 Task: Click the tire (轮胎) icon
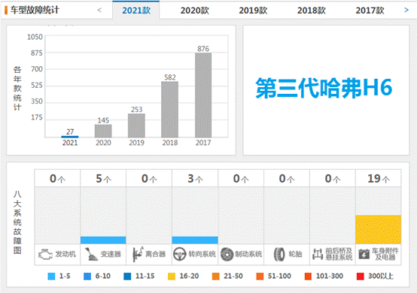coord(279,254)
